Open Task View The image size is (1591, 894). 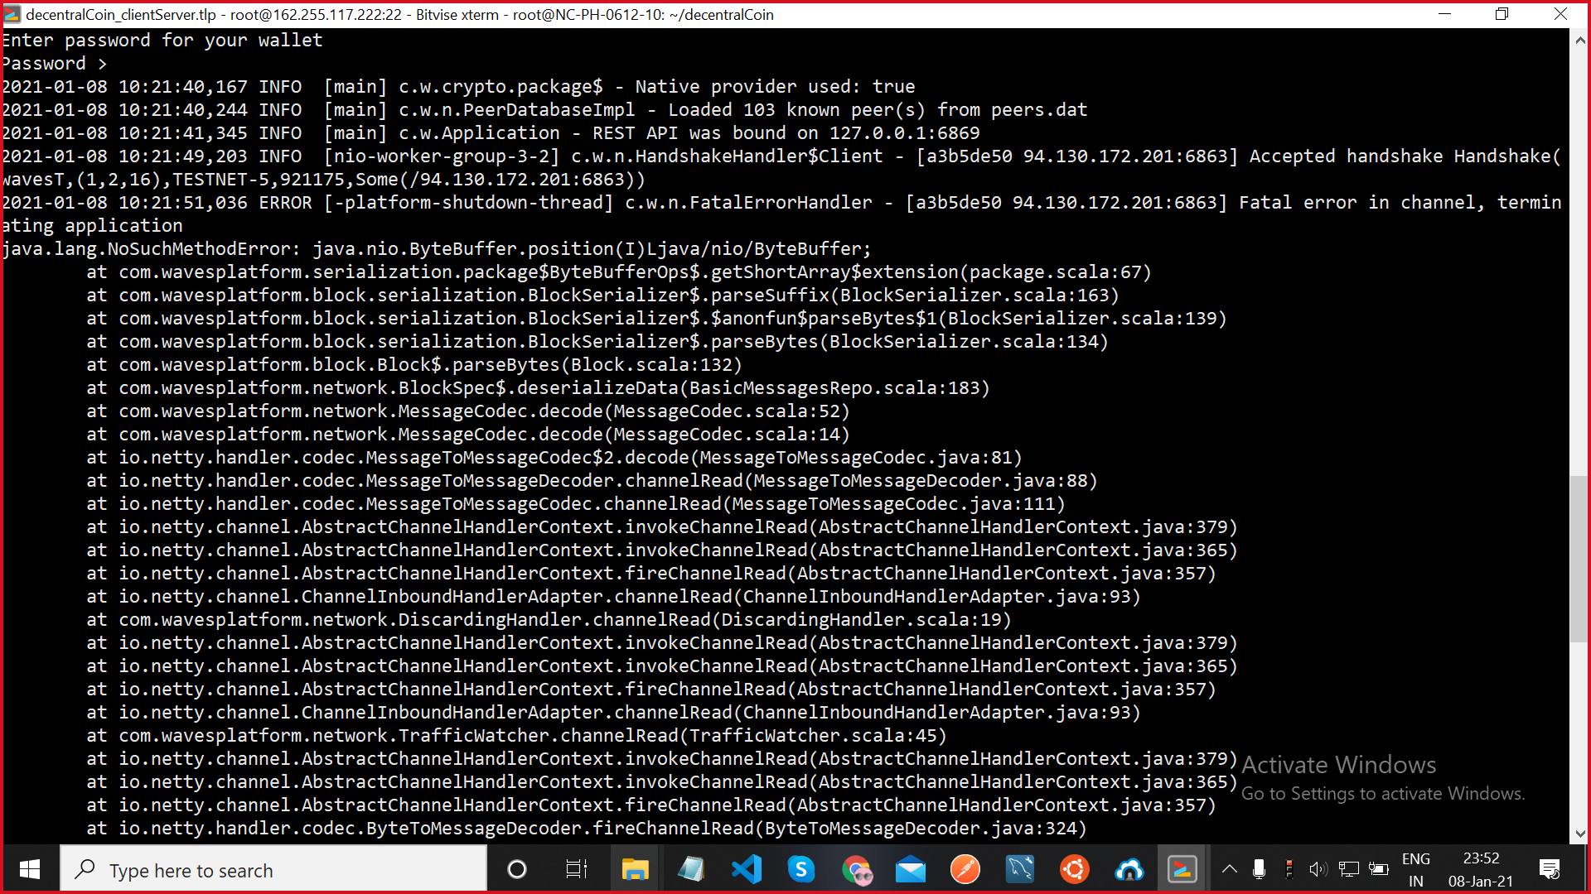pyautogui.click(x=577, y=869)
